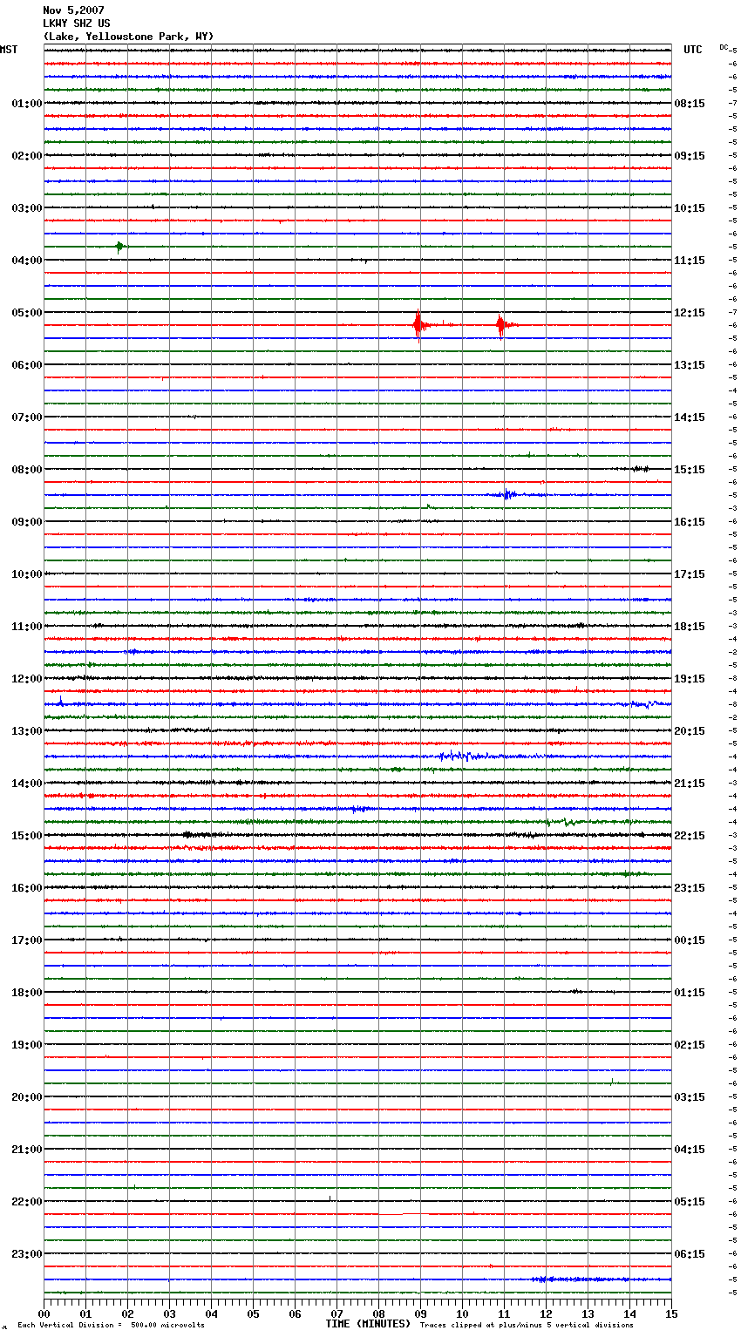Select the 05:00 MST time label
Screen dimensions: 741x1337
(26, 313)
